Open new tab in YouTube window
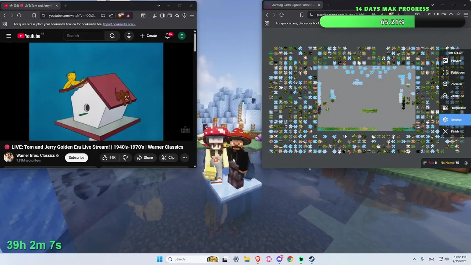This screenshot has height=265, width=471. [65, 6]
